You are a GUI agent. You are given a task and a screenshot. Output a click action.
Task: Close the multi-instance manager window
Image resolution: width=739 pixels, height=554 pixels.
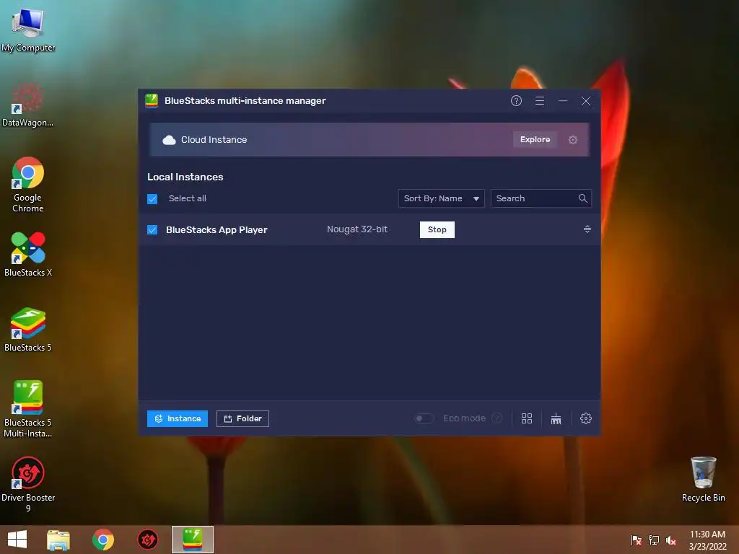(586, 101)
